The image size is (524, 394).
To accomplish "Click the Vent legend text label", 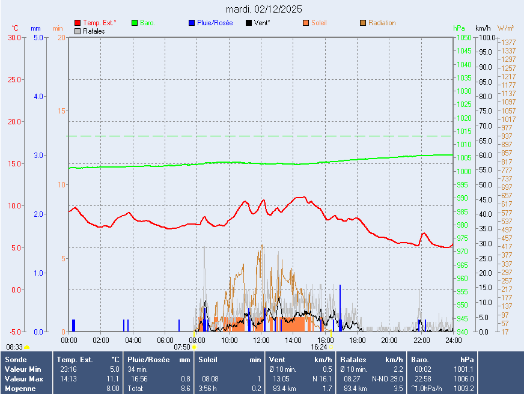I will click(x=262, y=23).
